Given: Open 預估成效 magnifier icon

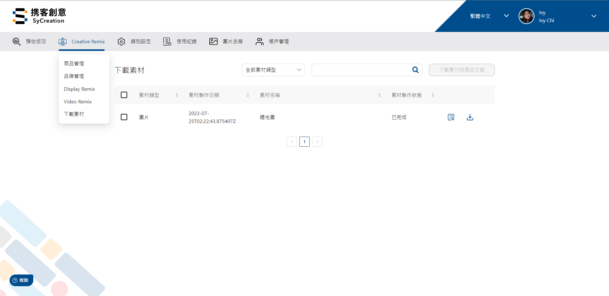Looking at the screenshot, I should tap(16, 41).
